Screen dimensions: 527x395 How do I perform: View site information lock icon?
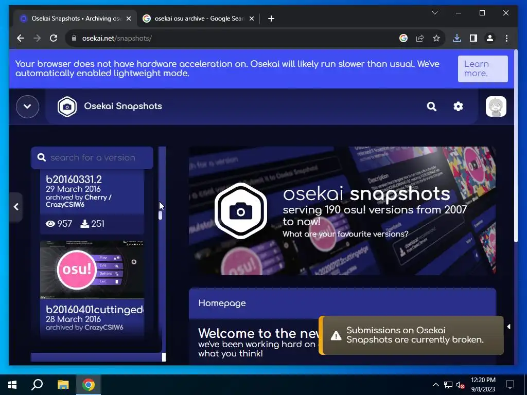coord(74,38)
